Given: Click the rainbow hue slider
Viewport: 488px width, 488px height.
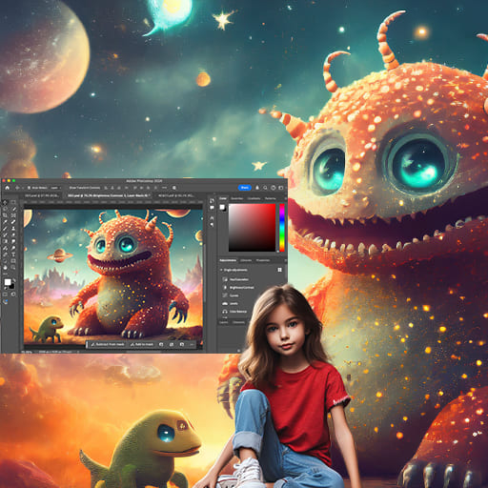Looking at the screenshot, I should pos(282,228).
